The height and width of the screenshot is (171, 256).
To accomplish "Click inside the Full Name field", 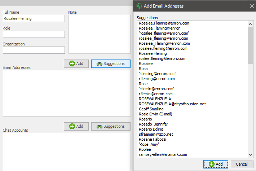I will pyautogui.click(x=34, y=18).
